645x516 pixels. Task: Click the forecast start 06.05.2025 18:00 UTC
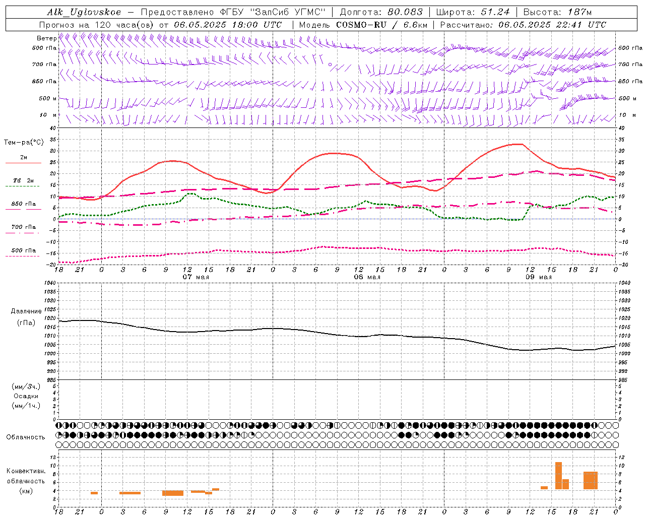[x=228, y=25]
